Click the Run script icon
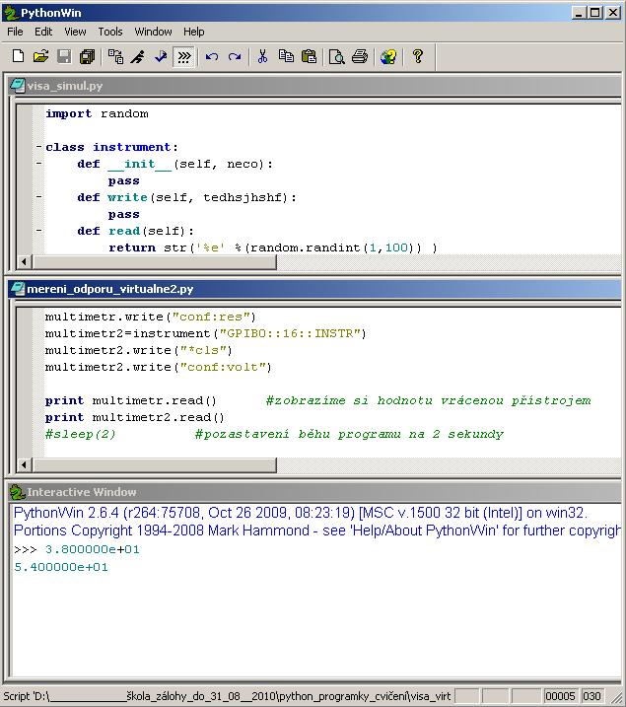This screenshot has height=707, width=626. 138,56
